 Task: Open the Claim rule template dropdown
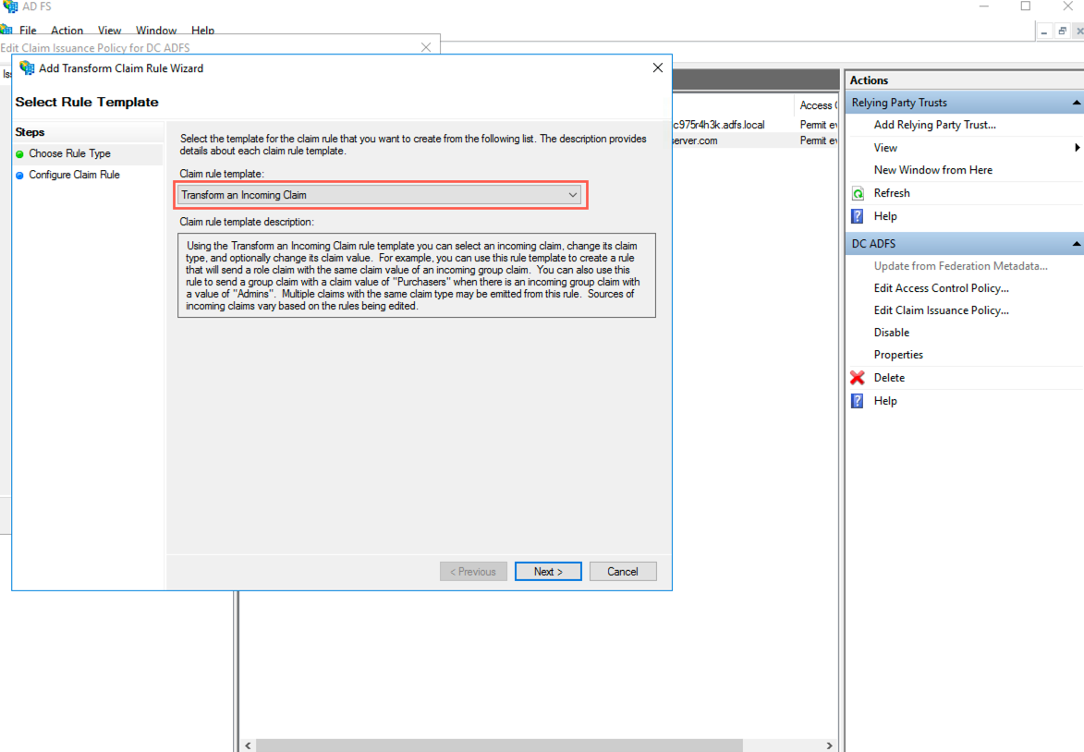pos(575,195)
